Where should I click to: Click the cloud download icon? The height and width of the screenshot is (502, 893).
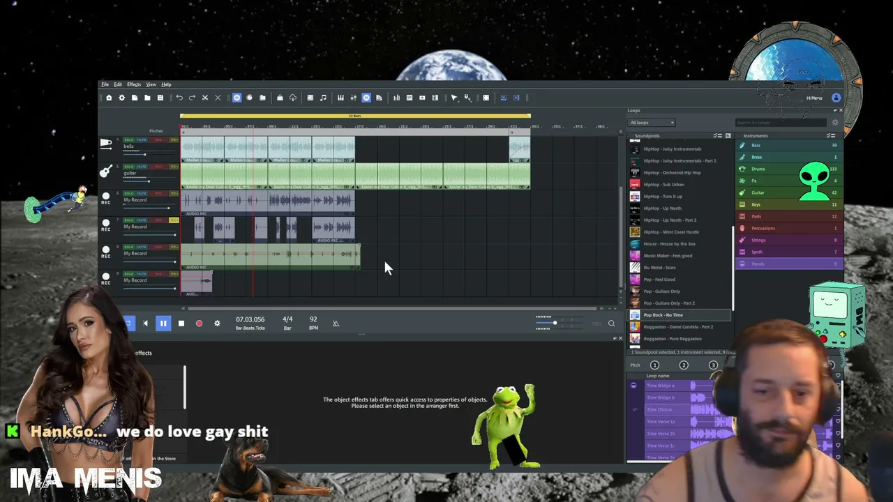(x=292, y=98)
